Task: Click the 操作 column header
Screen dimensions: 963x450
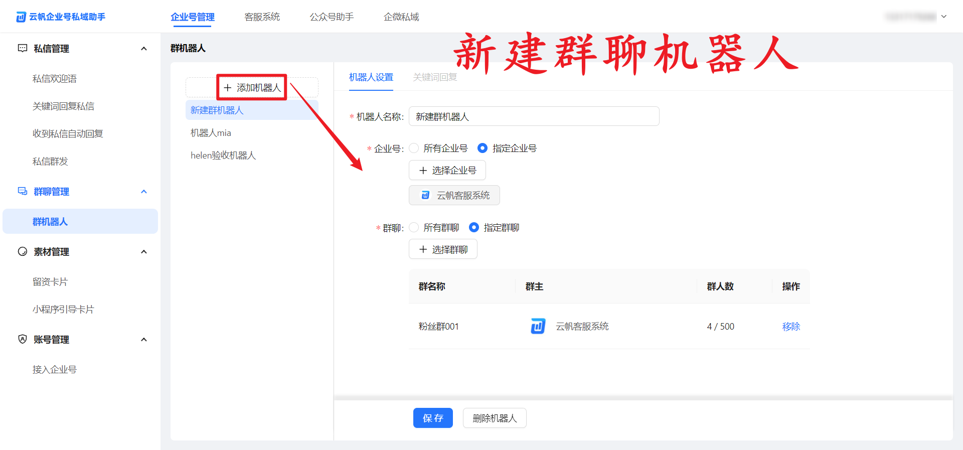Action: click(791, 286)
